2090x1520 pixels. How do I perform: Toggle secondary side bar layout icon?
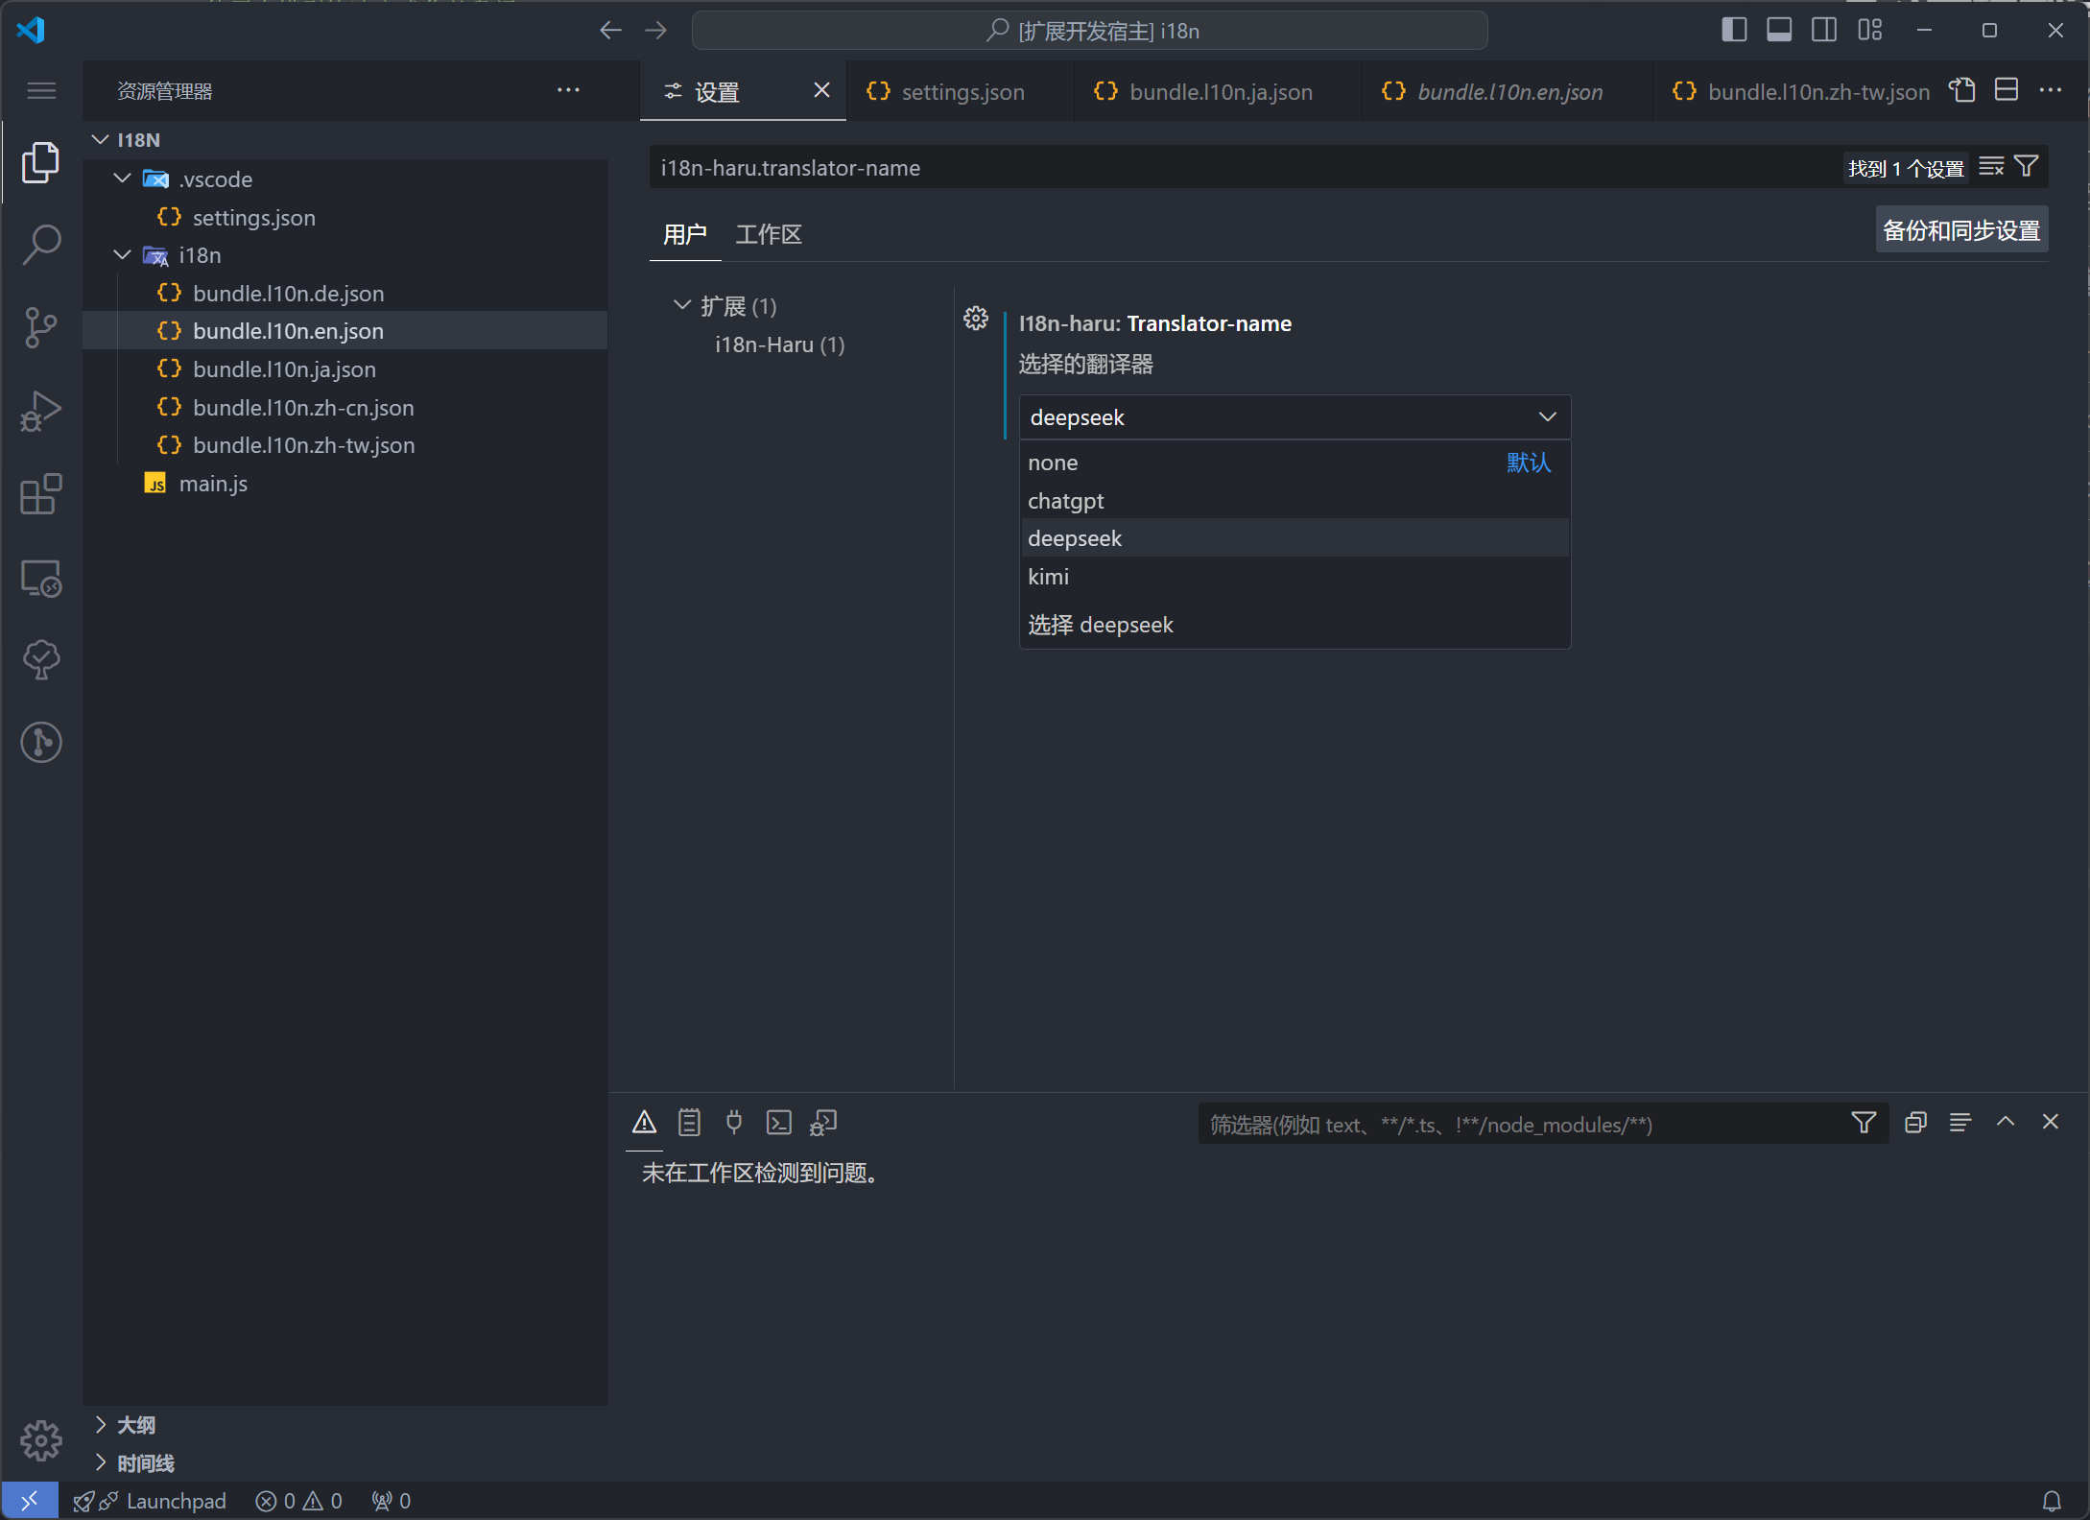coord(1824,31)
